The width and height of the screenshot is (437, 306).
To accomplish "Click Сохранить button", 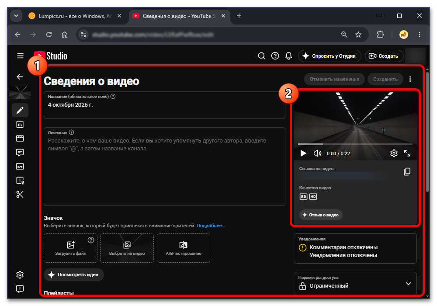I will 385,79.
